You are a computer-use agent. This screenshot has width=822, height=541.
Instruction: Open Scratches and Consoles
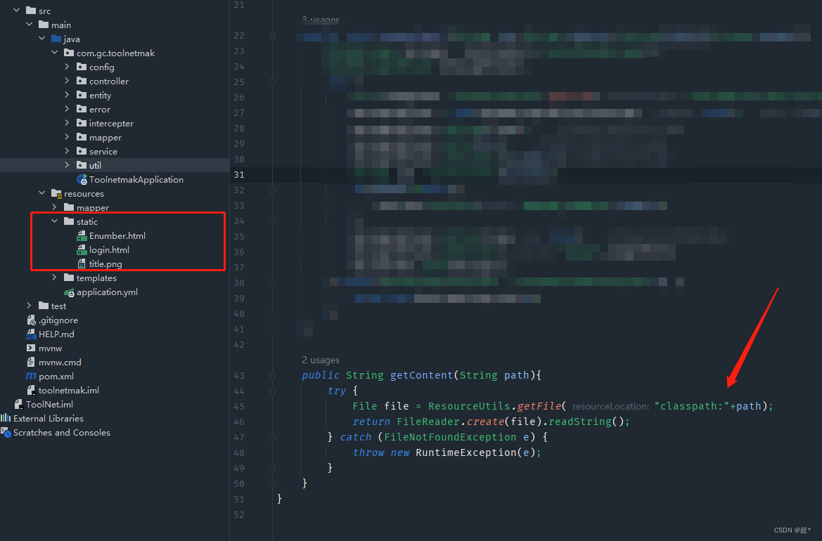62,432
